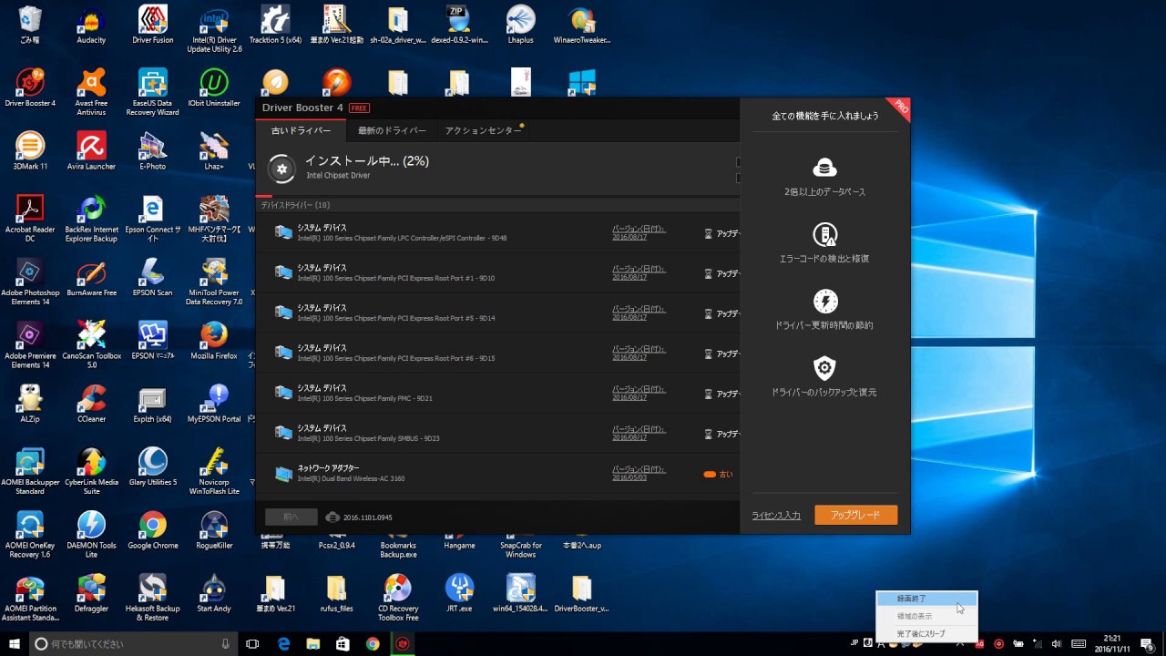This screenshot has width=1166, height=656.
Task: Switch to the 最新のドライバー tab
Action: click(x=392, y=130)
